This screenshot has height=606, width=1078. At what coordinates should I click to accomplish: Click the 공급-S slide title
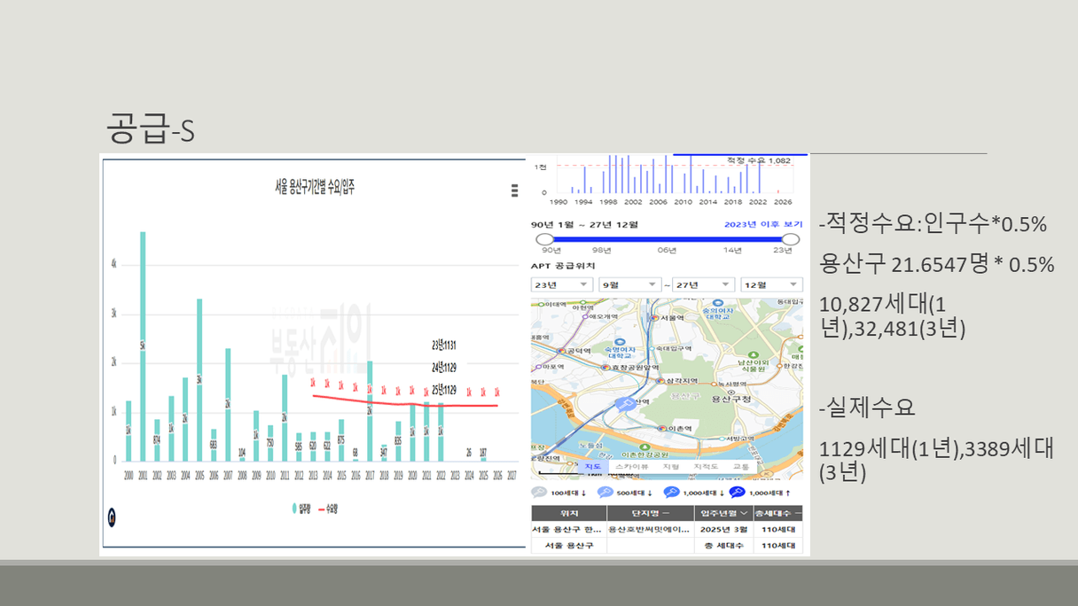coord(150,129)
